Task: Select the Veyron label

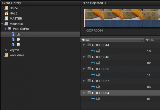Action: click(x=14, y=50)
